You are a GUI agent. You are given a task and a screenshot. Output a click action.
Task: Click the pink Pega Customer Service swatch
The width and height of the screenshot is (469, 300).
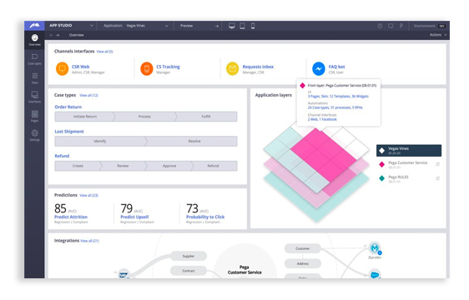pos(381,164)
